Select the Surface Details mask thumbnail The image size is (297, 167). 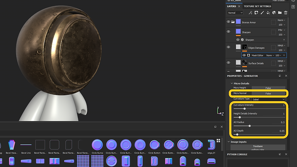click(x=244, y=62)
